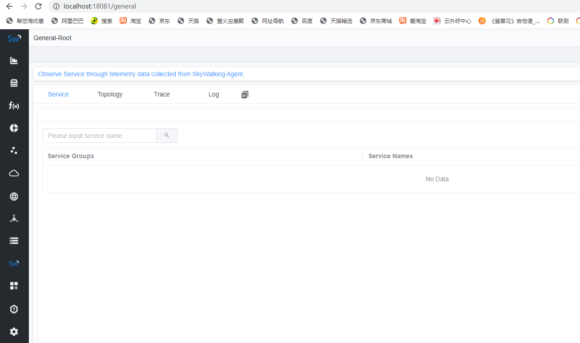Open the 《萱草花》吉他谱 bookmark
The image size is (580, 343).
pyautogui.click(x=510, y=21)
